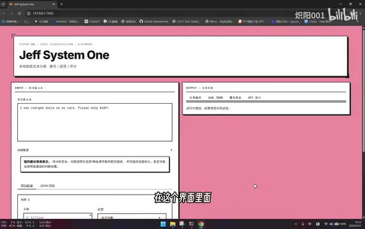The height and width of the screenshot is (229, 365).
Task: Collapse the question configuration expander arrow
Action: 171,150
